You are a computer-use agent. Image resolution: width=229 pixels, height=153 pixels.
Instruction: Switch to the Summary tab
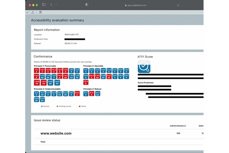[33, 12]
